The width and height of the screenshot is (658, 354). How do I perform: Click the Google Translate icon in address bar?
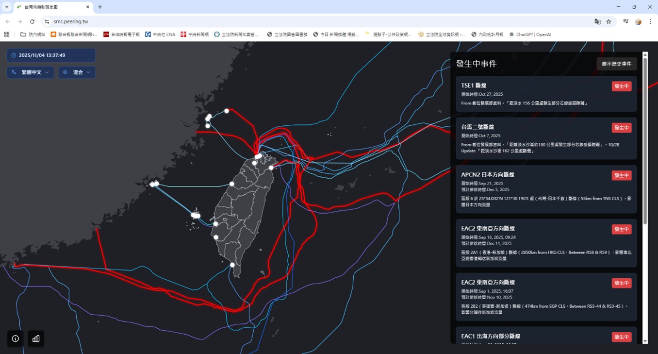pos(597,21)
